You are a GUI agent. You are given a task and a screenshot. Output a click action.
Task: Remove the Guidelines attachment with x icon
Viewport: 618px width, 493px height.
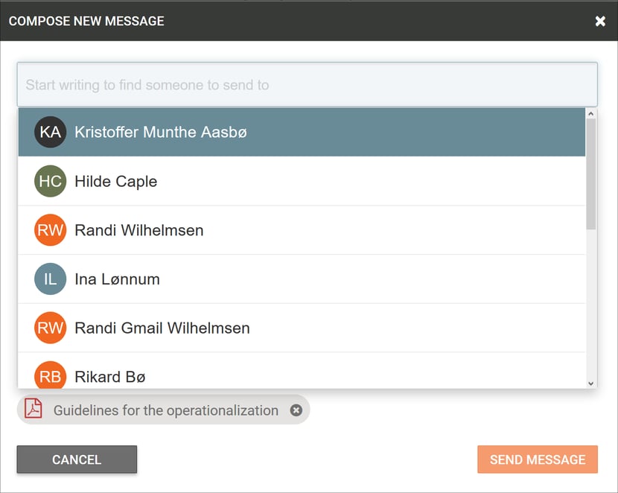tap(296, 410)
